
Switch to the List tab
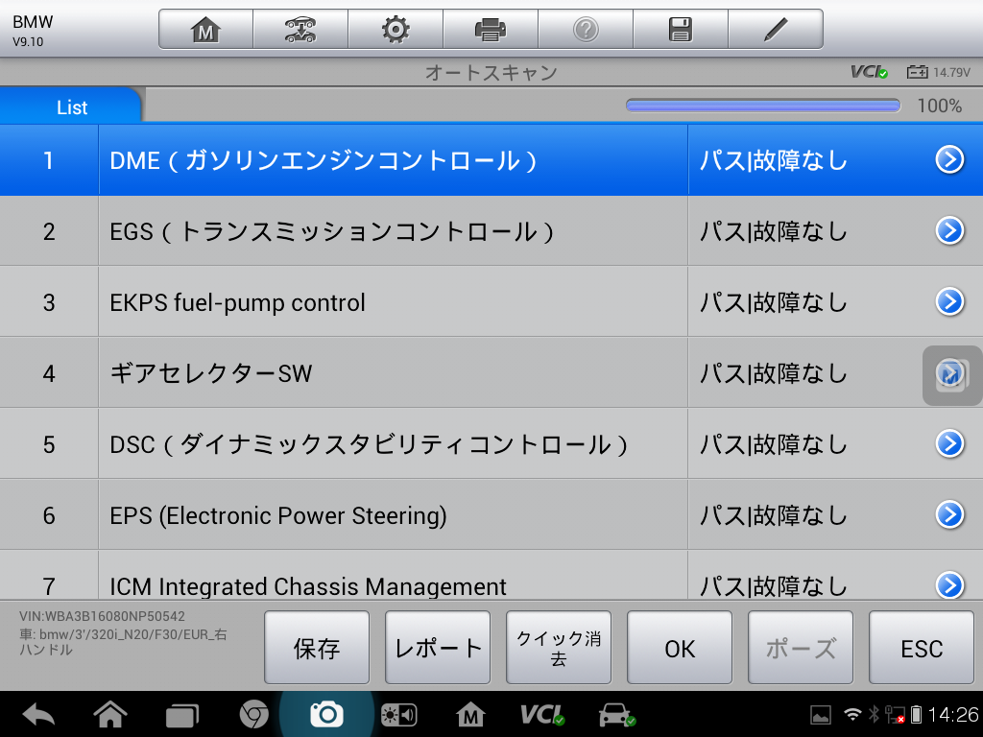pos(71,107)
